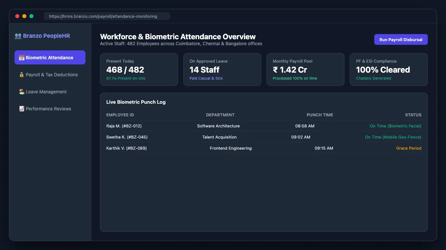Click the 09:15 AM punch time
The image size is (446, 250).
coord(324,148)
